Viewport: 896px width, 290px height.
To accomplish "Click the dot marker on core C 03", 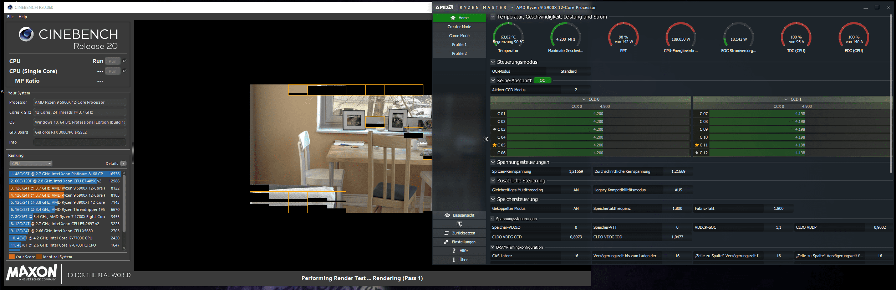I will 494,129.
